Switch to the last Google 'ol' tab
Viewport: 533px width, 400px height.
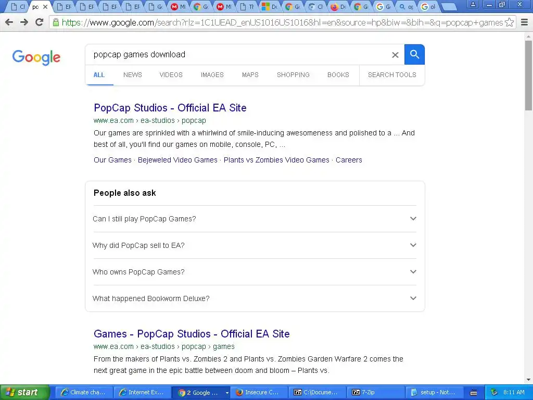tap(429, 7)
